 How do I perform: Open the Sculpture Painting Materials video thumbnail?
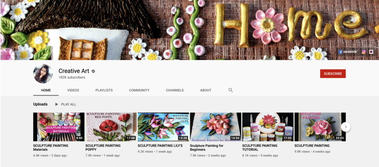coord(59,127)
